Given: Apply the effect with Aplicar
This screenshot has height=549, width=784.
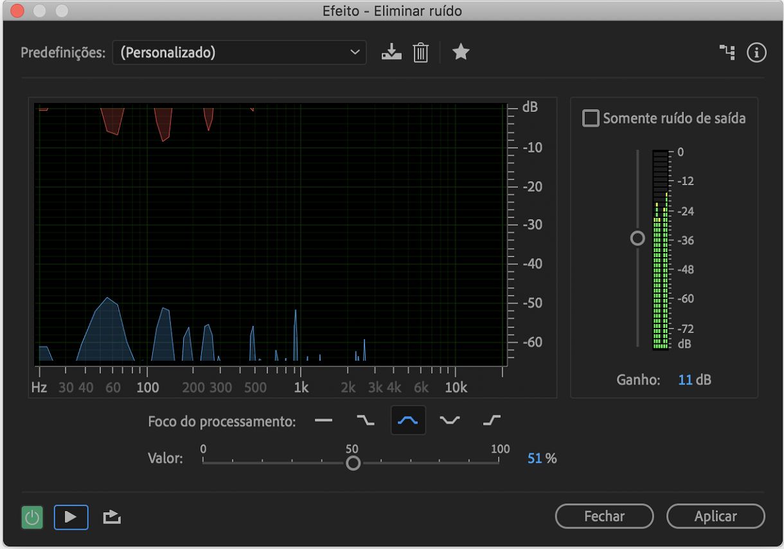Looking at the screenshot, I should pyautogui.click(x=716, y=516).
